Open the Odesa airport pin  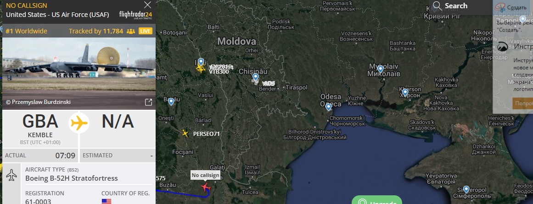[328, 107]
